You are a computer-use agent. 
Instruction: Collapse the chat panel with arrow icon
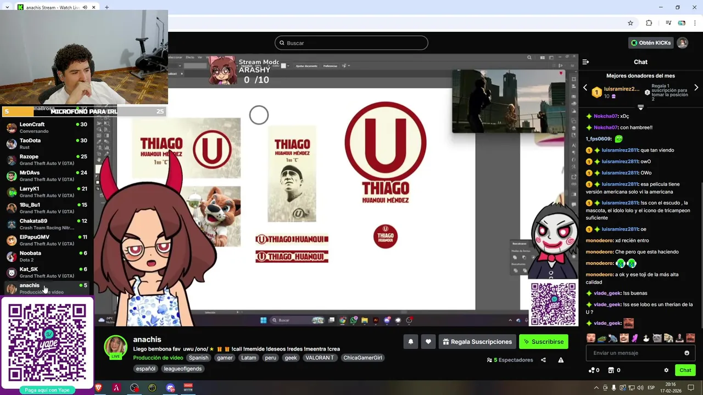(585, 62)
